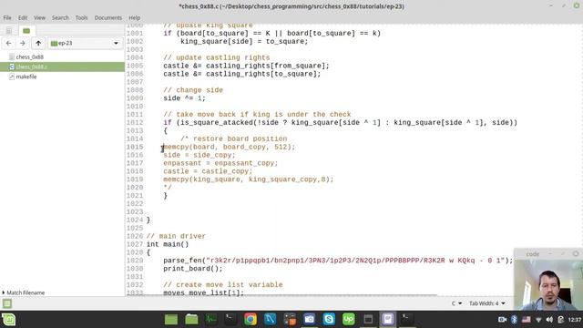Image resolution: width=583 pixels, height=328 pixels.
Task: Open the View menu
Action: [39, 17]
